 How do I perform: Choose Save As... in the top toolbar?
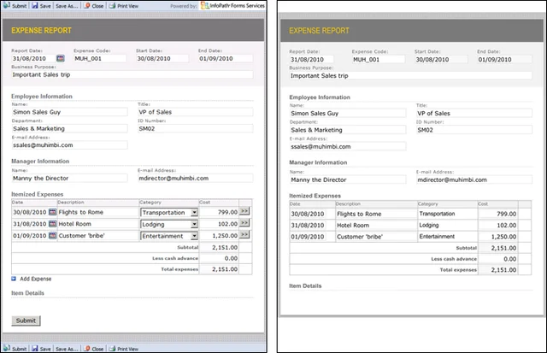(x=67, y=6)
